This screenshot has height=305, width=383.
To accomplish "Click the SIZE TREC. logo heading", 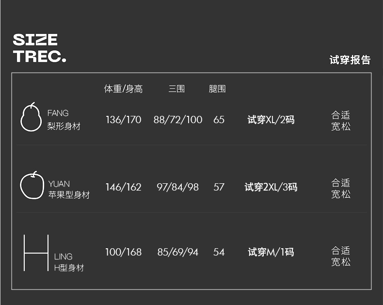I will pyautogui.click(x=39, y=48).
